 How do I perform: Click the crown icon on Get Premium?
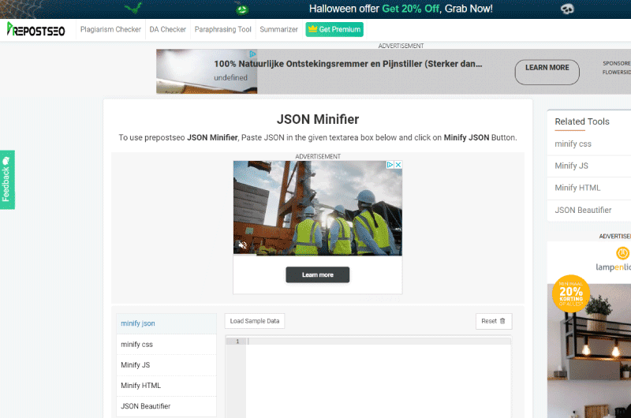tap(312, 29)
